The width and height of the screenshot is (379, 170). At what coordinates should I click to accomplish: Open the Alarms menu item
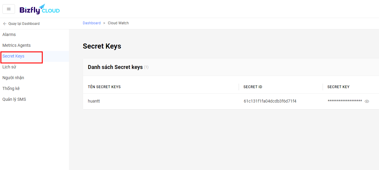click(x=9, y=34)
